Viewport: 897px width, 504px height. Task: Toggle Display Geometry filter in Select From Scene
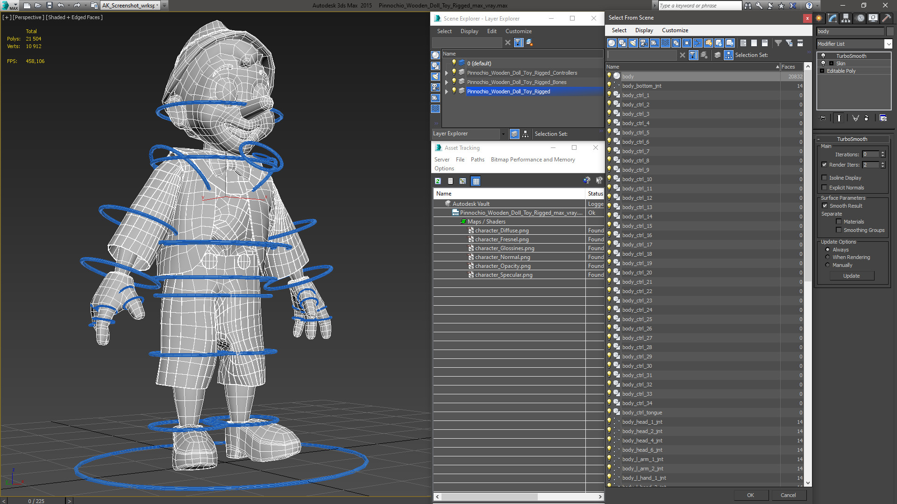click(x=612, y=43)
